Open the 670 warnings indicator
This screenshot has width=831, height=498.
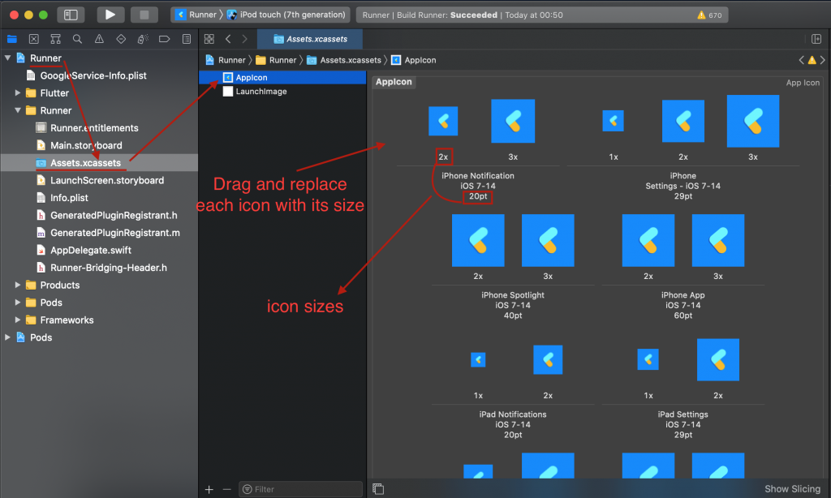click(709, 15)
